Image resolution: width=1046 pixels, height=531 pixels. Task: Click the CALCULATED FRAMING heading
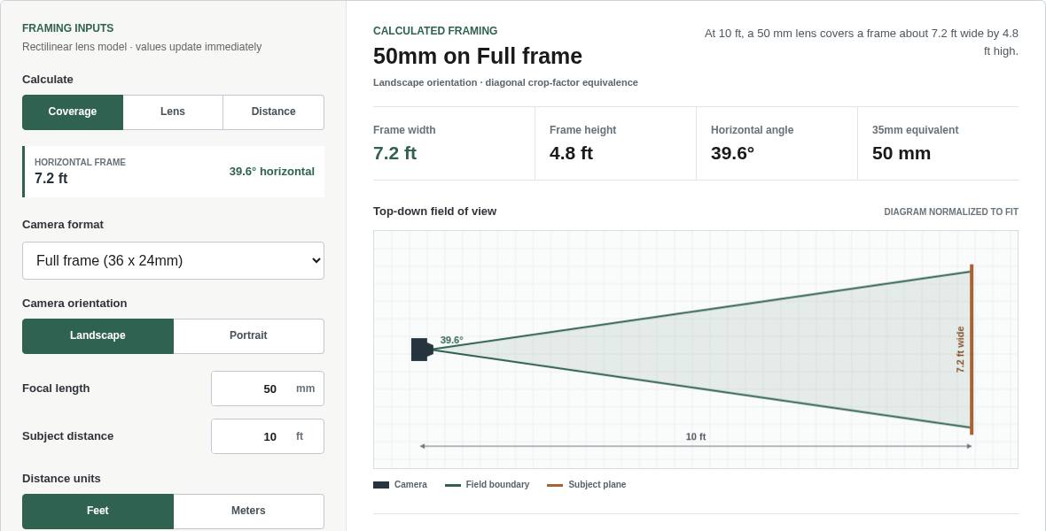click(435, 31)
